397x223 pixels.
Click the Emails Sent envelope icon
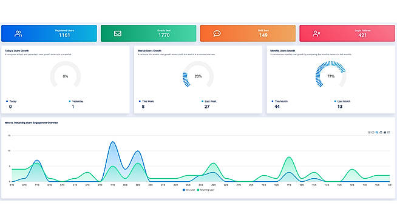pos(118,33)
